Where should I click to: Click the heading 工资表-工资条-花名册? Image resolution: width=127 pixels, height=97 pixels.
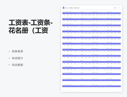(31, 26)
